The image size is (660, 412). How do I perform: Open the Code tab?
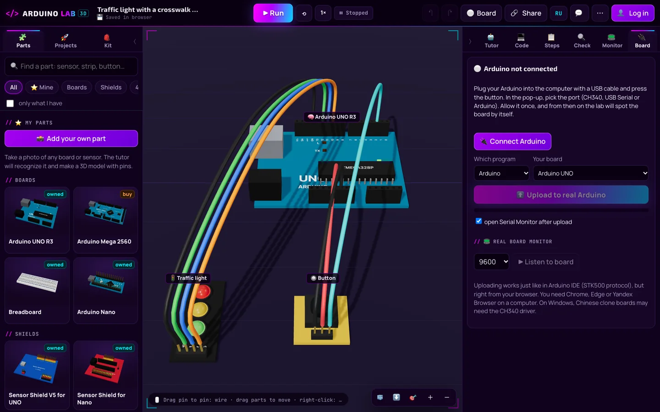click(522, 41)
